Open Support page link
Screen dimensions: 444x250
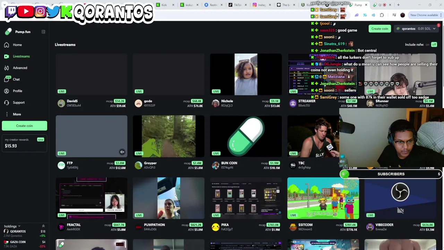pos(19,102)
